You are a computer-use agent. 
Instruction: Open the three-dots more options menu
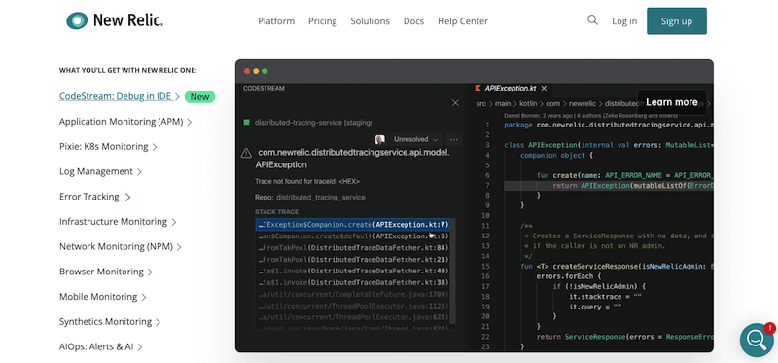[453, 139]
